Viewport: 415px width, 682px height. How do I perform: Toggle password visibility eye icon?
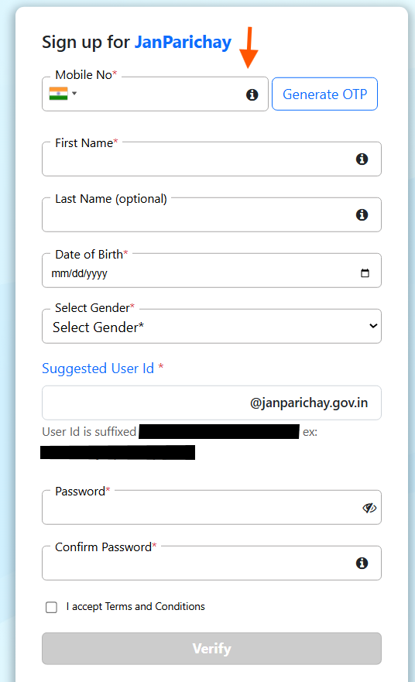click(x=369, y=508)
